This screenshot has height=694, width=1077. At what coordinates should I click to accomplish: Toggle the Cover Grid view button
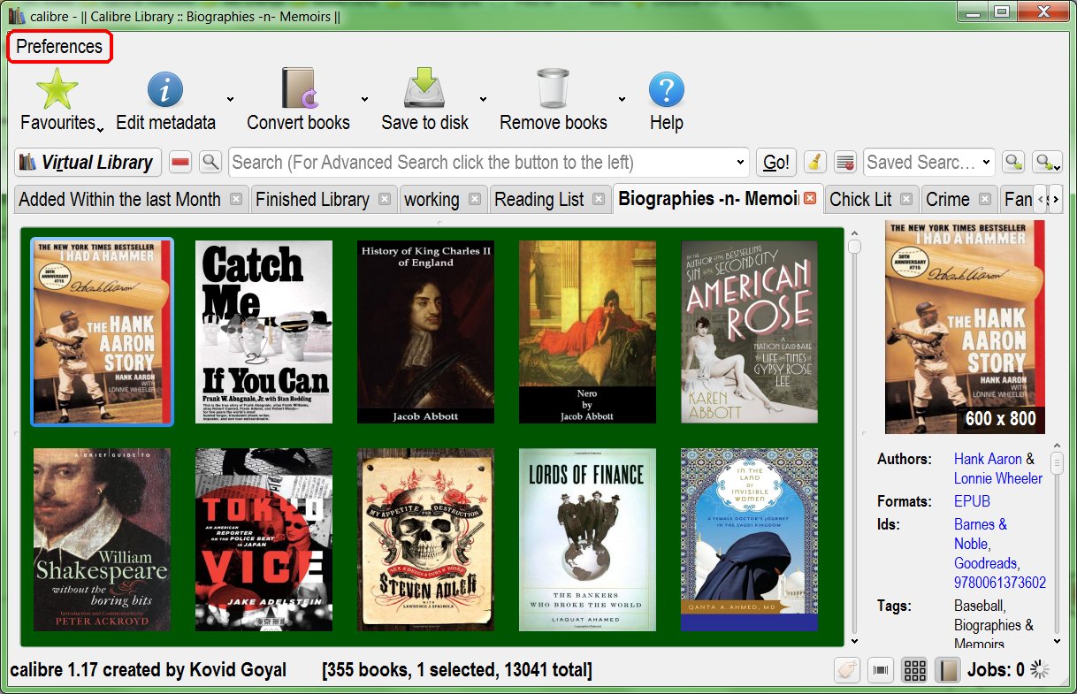pos(914,671)
